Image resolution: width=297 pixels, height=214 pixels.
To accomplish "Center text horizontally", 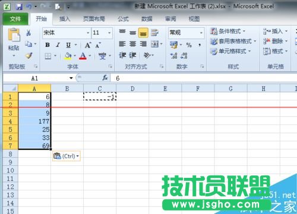I will tap(132, 44).
